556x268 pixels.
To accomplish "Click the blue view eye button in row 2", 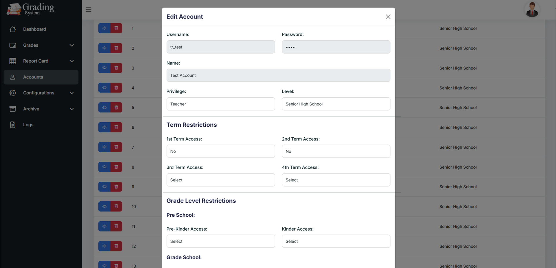I will [x=104, y=48].
